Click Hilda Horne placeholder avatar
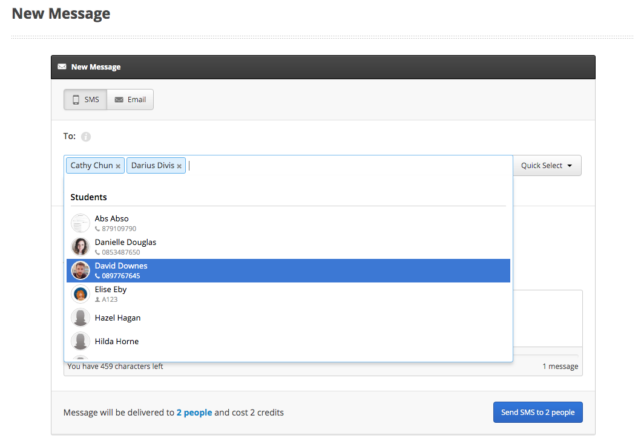 (x=81, y=341)
